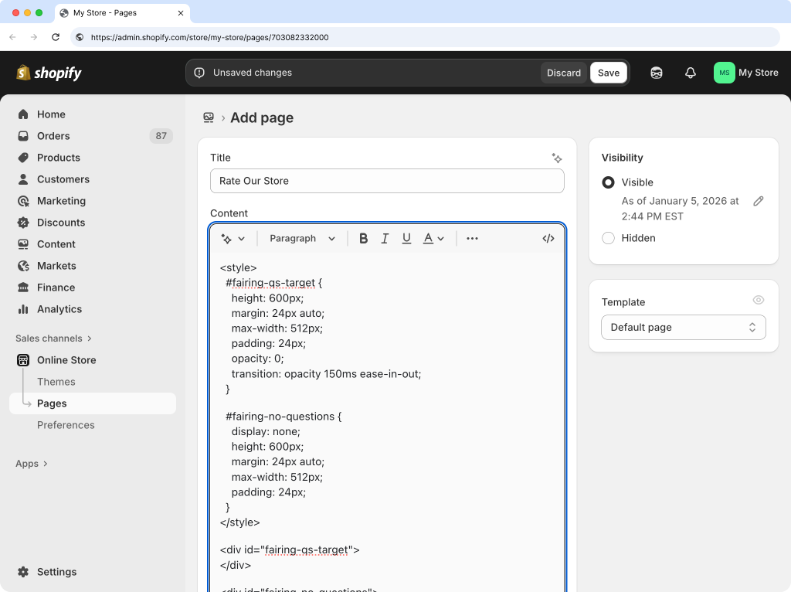Open the Paragraph style dropdown
Screen dimensions: 791x592
click(x=301, y=238)
